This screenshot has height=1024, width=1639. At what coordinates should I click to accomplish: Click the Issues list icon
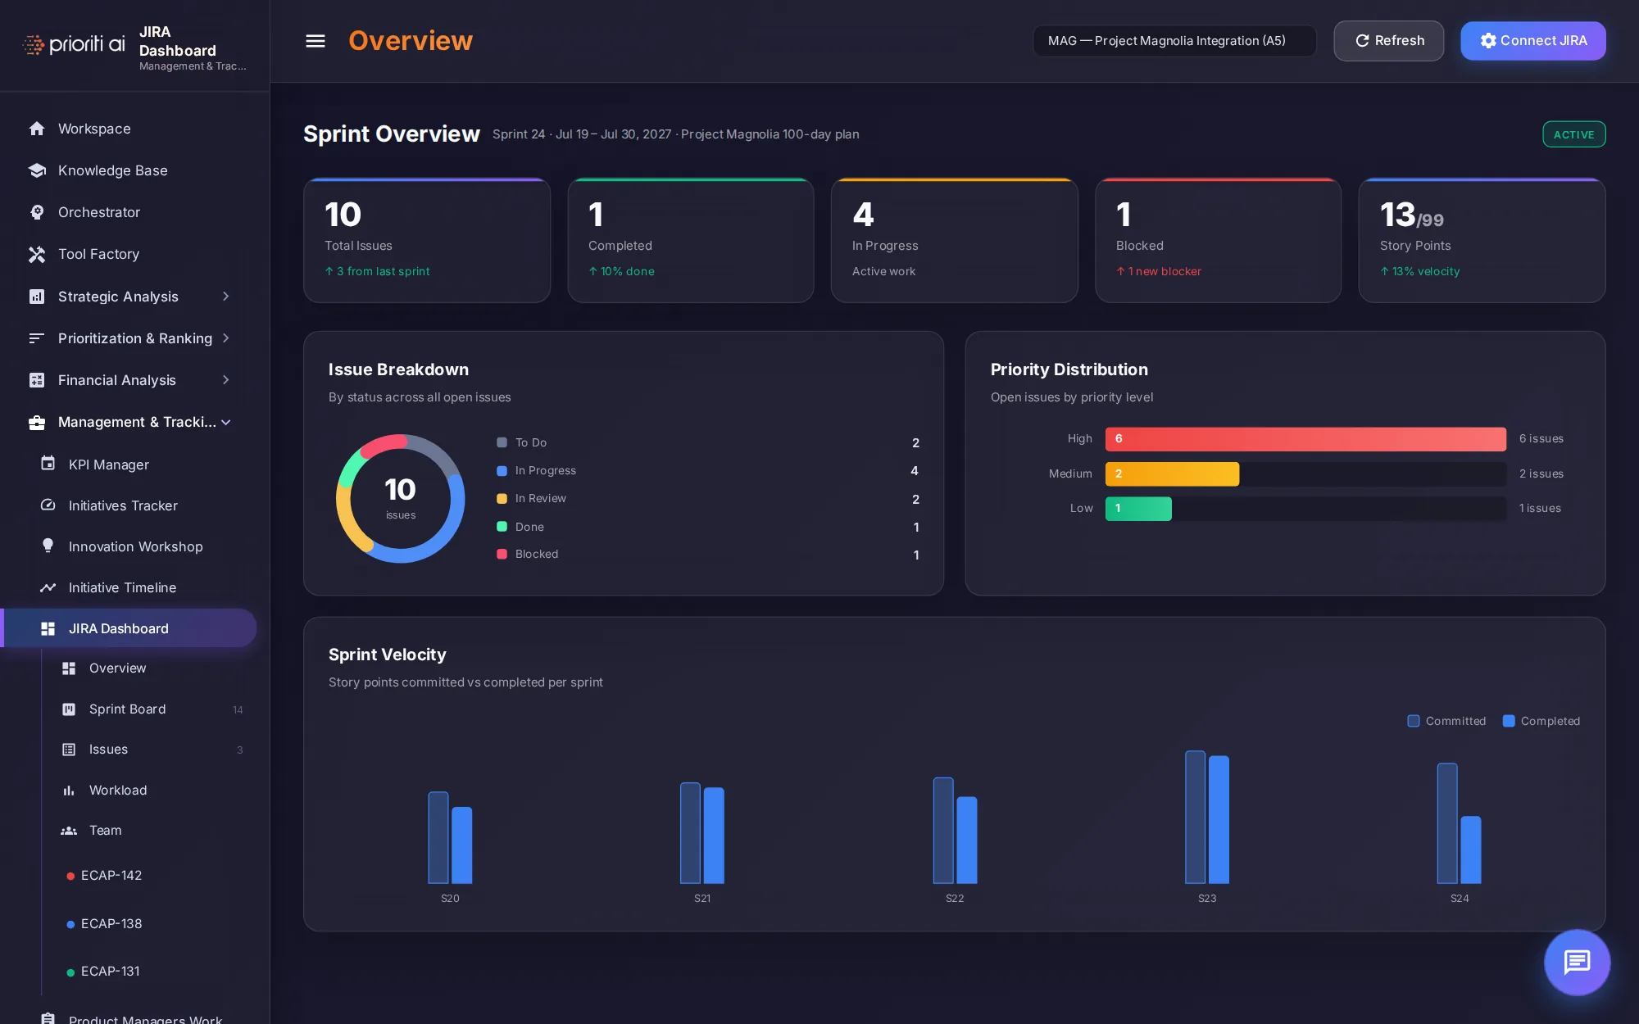(69, 750)
